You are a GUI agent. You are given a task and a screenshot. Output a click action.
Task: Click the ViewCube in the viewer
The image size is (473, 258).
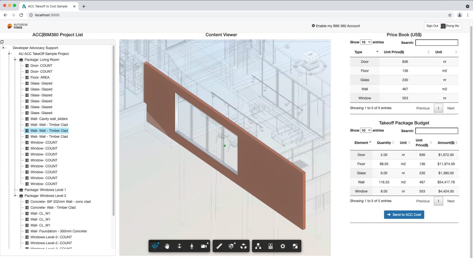point(310,61)
